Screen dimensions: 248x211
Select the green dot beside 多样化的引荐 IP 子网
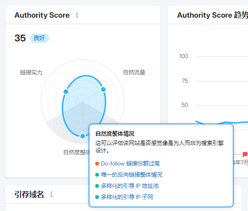97,197
